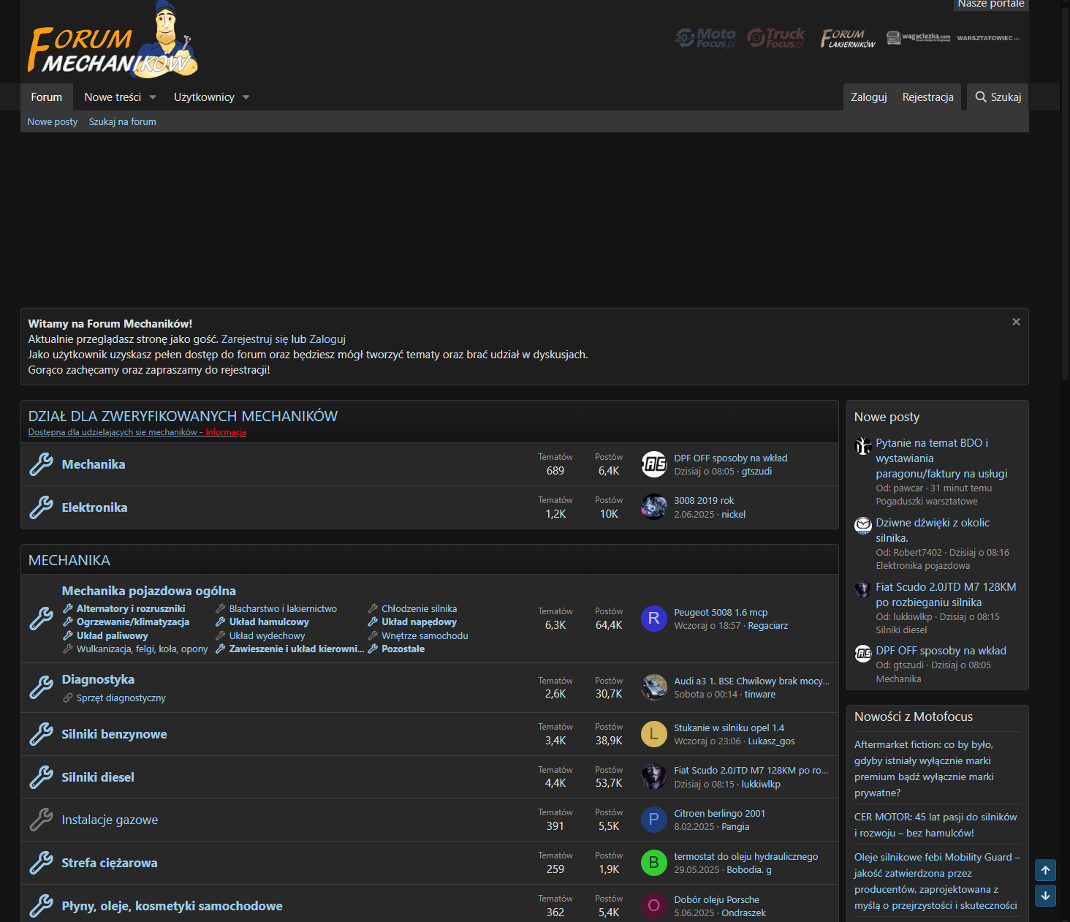
Task: Expand the Użytkownicy dropdown arrow
Action: [246, 97]
